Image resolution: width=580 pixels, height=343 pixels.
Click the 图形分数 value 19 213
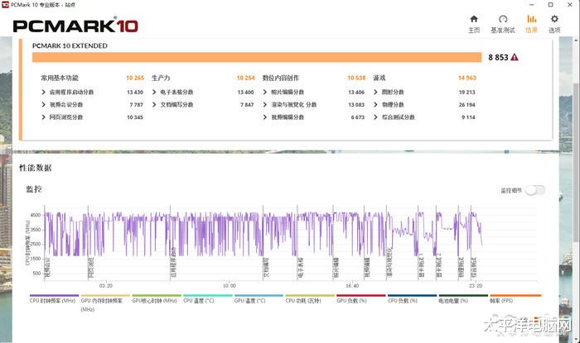(x=466, y=93)
